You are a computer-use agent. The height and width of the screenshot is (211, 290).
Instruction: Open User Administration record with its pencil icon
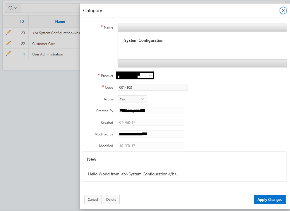pyautogui.click(x=8, y=54)
